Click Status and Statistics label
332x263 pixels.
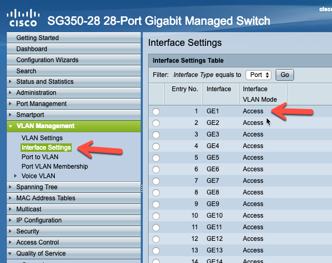(x=45, y=82)
